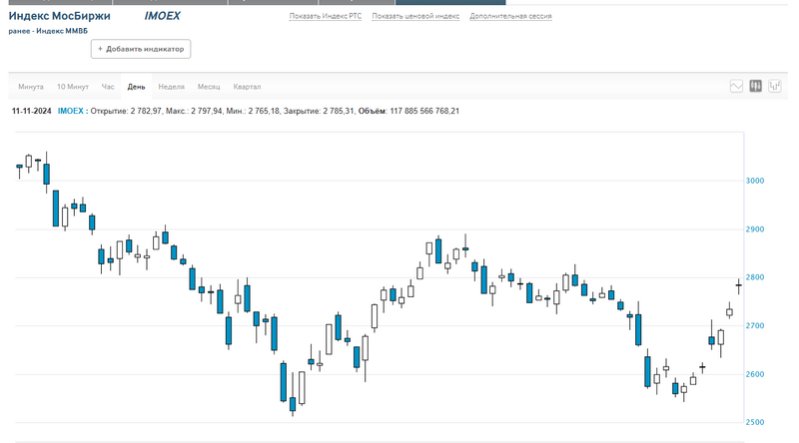Select the Квартал timeframe tab
This screenshot has height=443, width=799.
coord(247,87)
